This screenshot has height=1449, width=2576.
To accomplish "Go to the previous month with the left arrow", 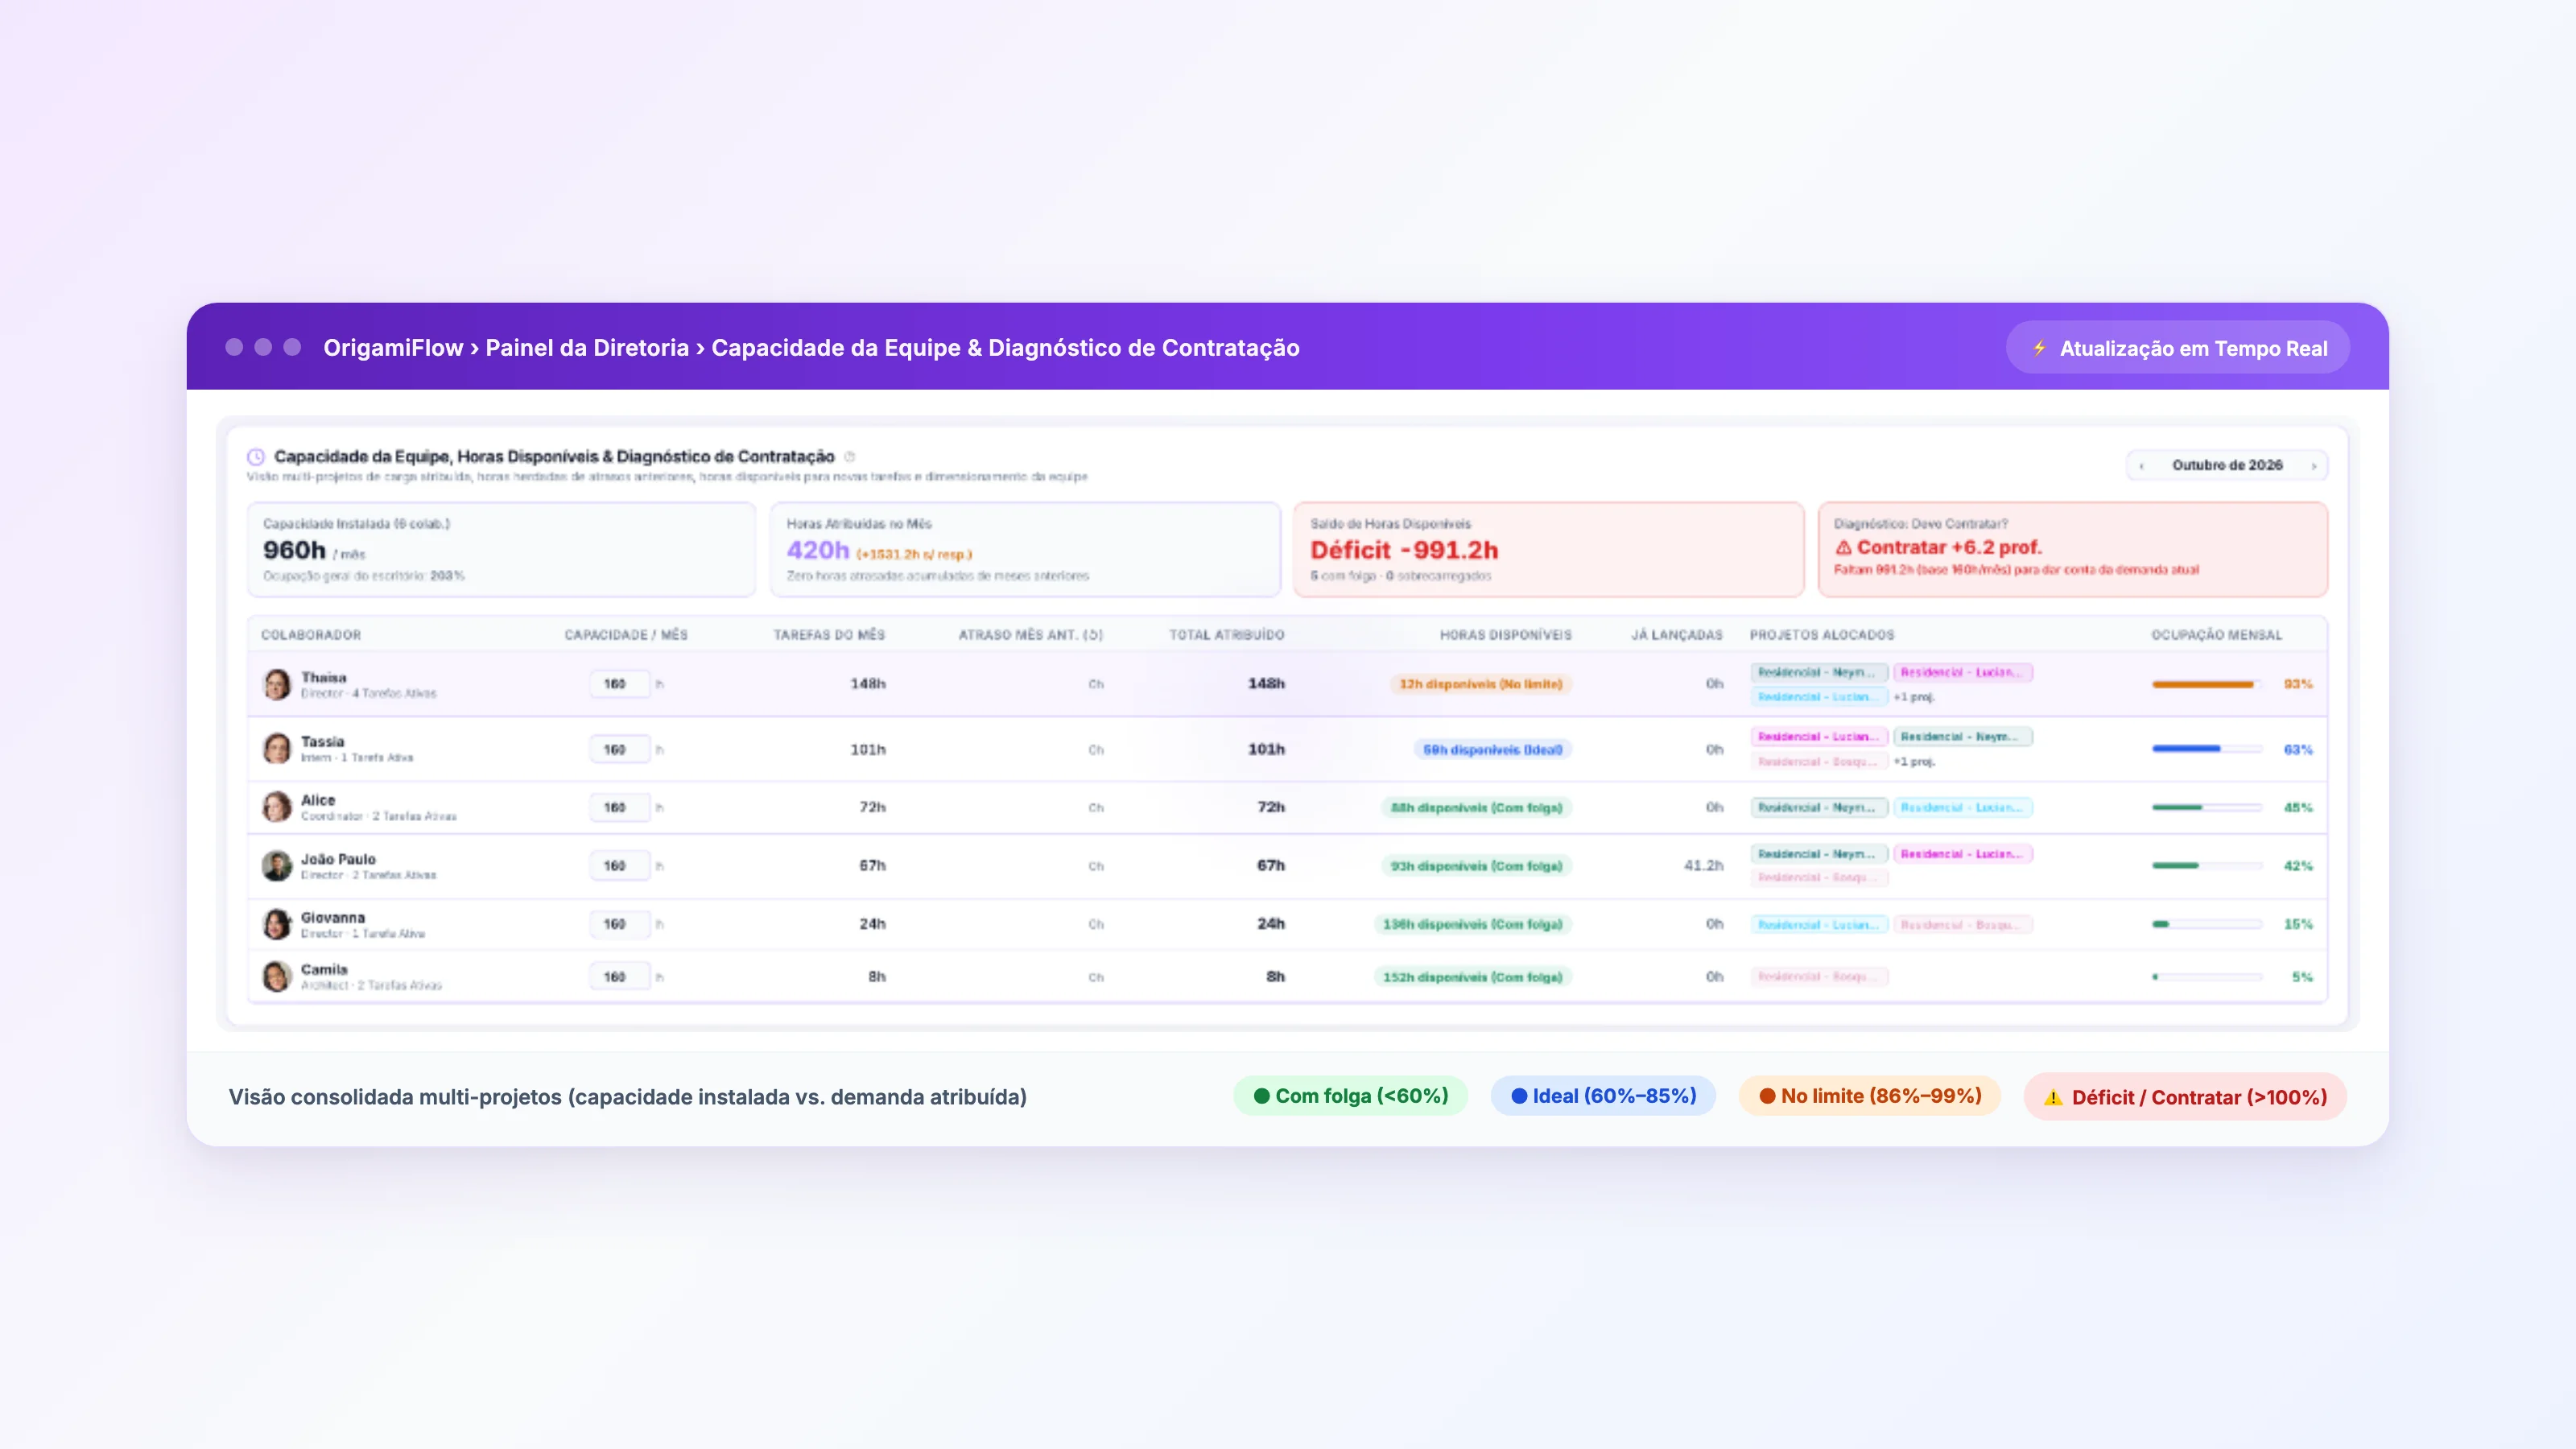I will click(2141, 466).
